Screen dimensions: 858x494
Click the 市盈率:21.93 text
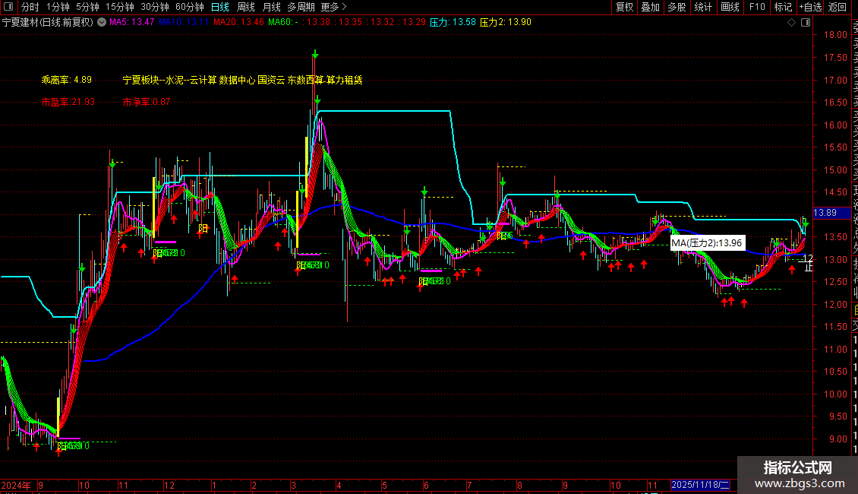coord(68,102)
